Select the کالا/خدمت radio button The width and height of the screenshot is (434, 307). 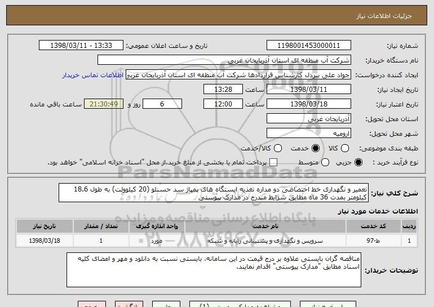[278, 149]
